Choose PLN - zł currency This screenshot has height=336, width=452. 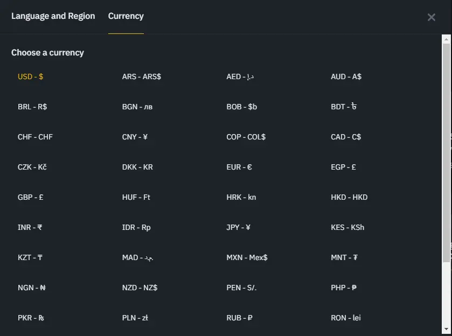135,318
